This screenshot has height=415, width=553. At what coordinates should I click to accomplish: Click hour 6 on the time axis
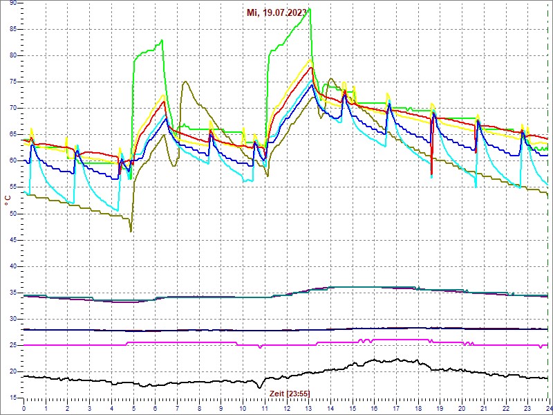pyautogui.click(x=155, y=408)
